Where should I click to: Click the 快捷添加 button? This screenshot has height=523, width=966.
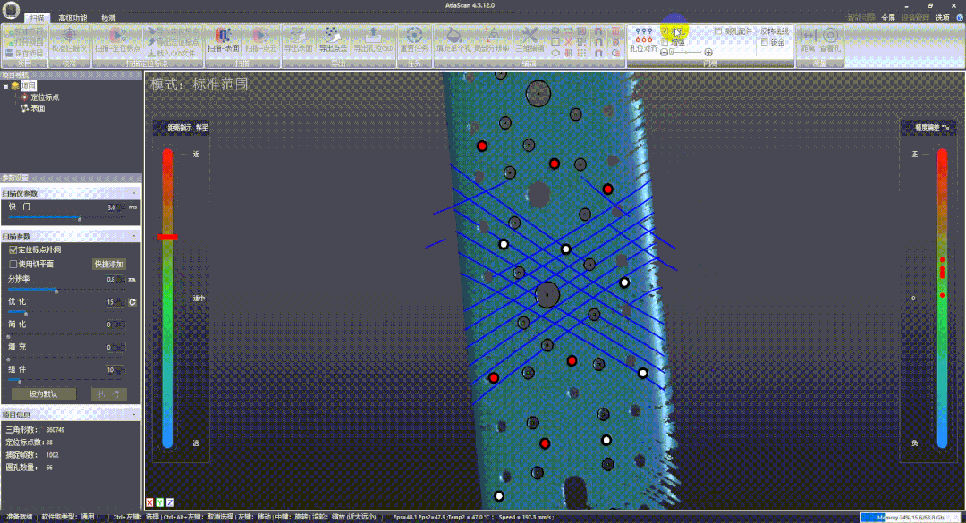coord(109,265)
